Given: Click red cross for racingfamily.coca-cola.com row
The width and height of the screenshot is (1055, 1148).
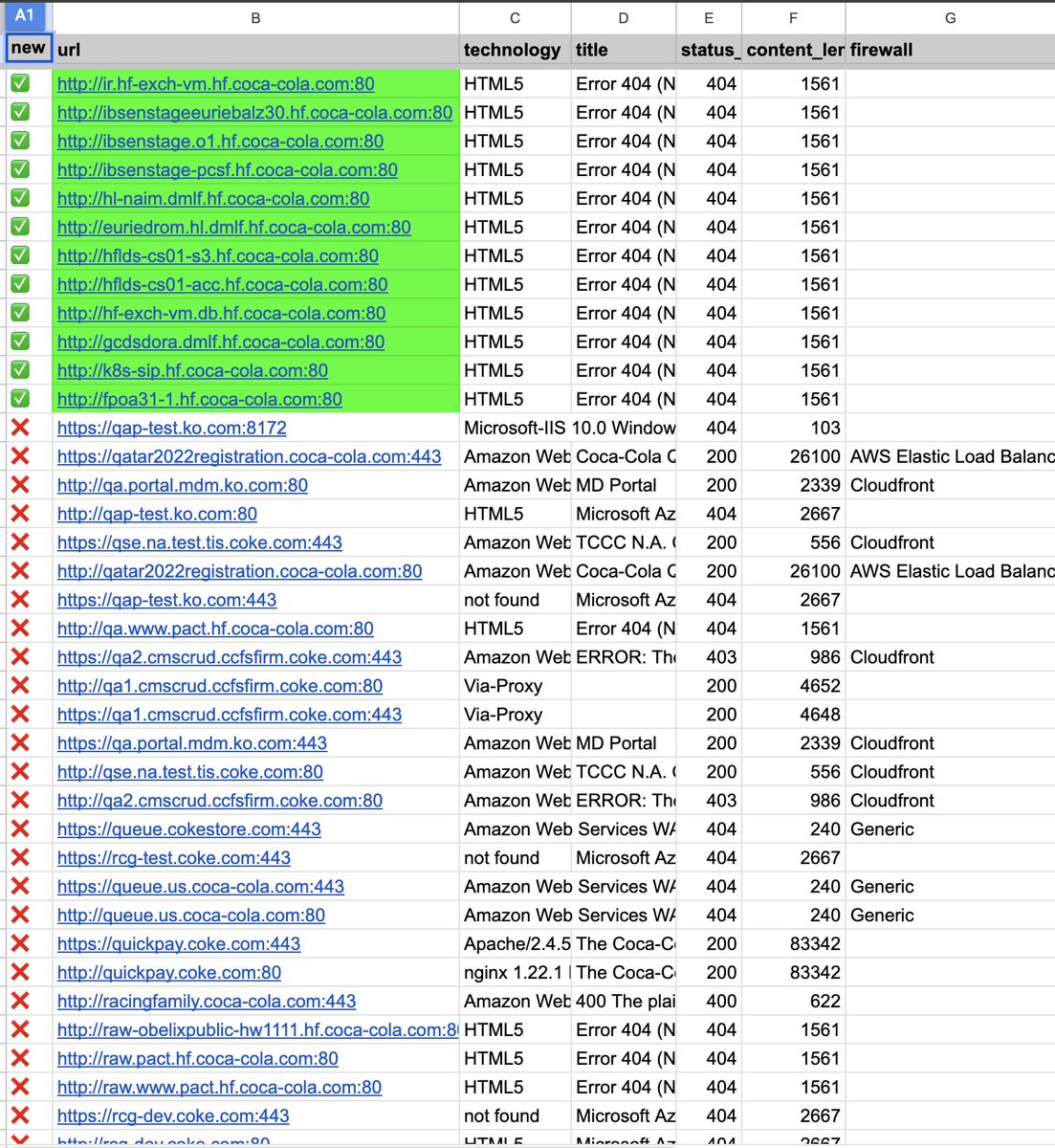Looking at the screenshot, I should (x=19, y=1002).
